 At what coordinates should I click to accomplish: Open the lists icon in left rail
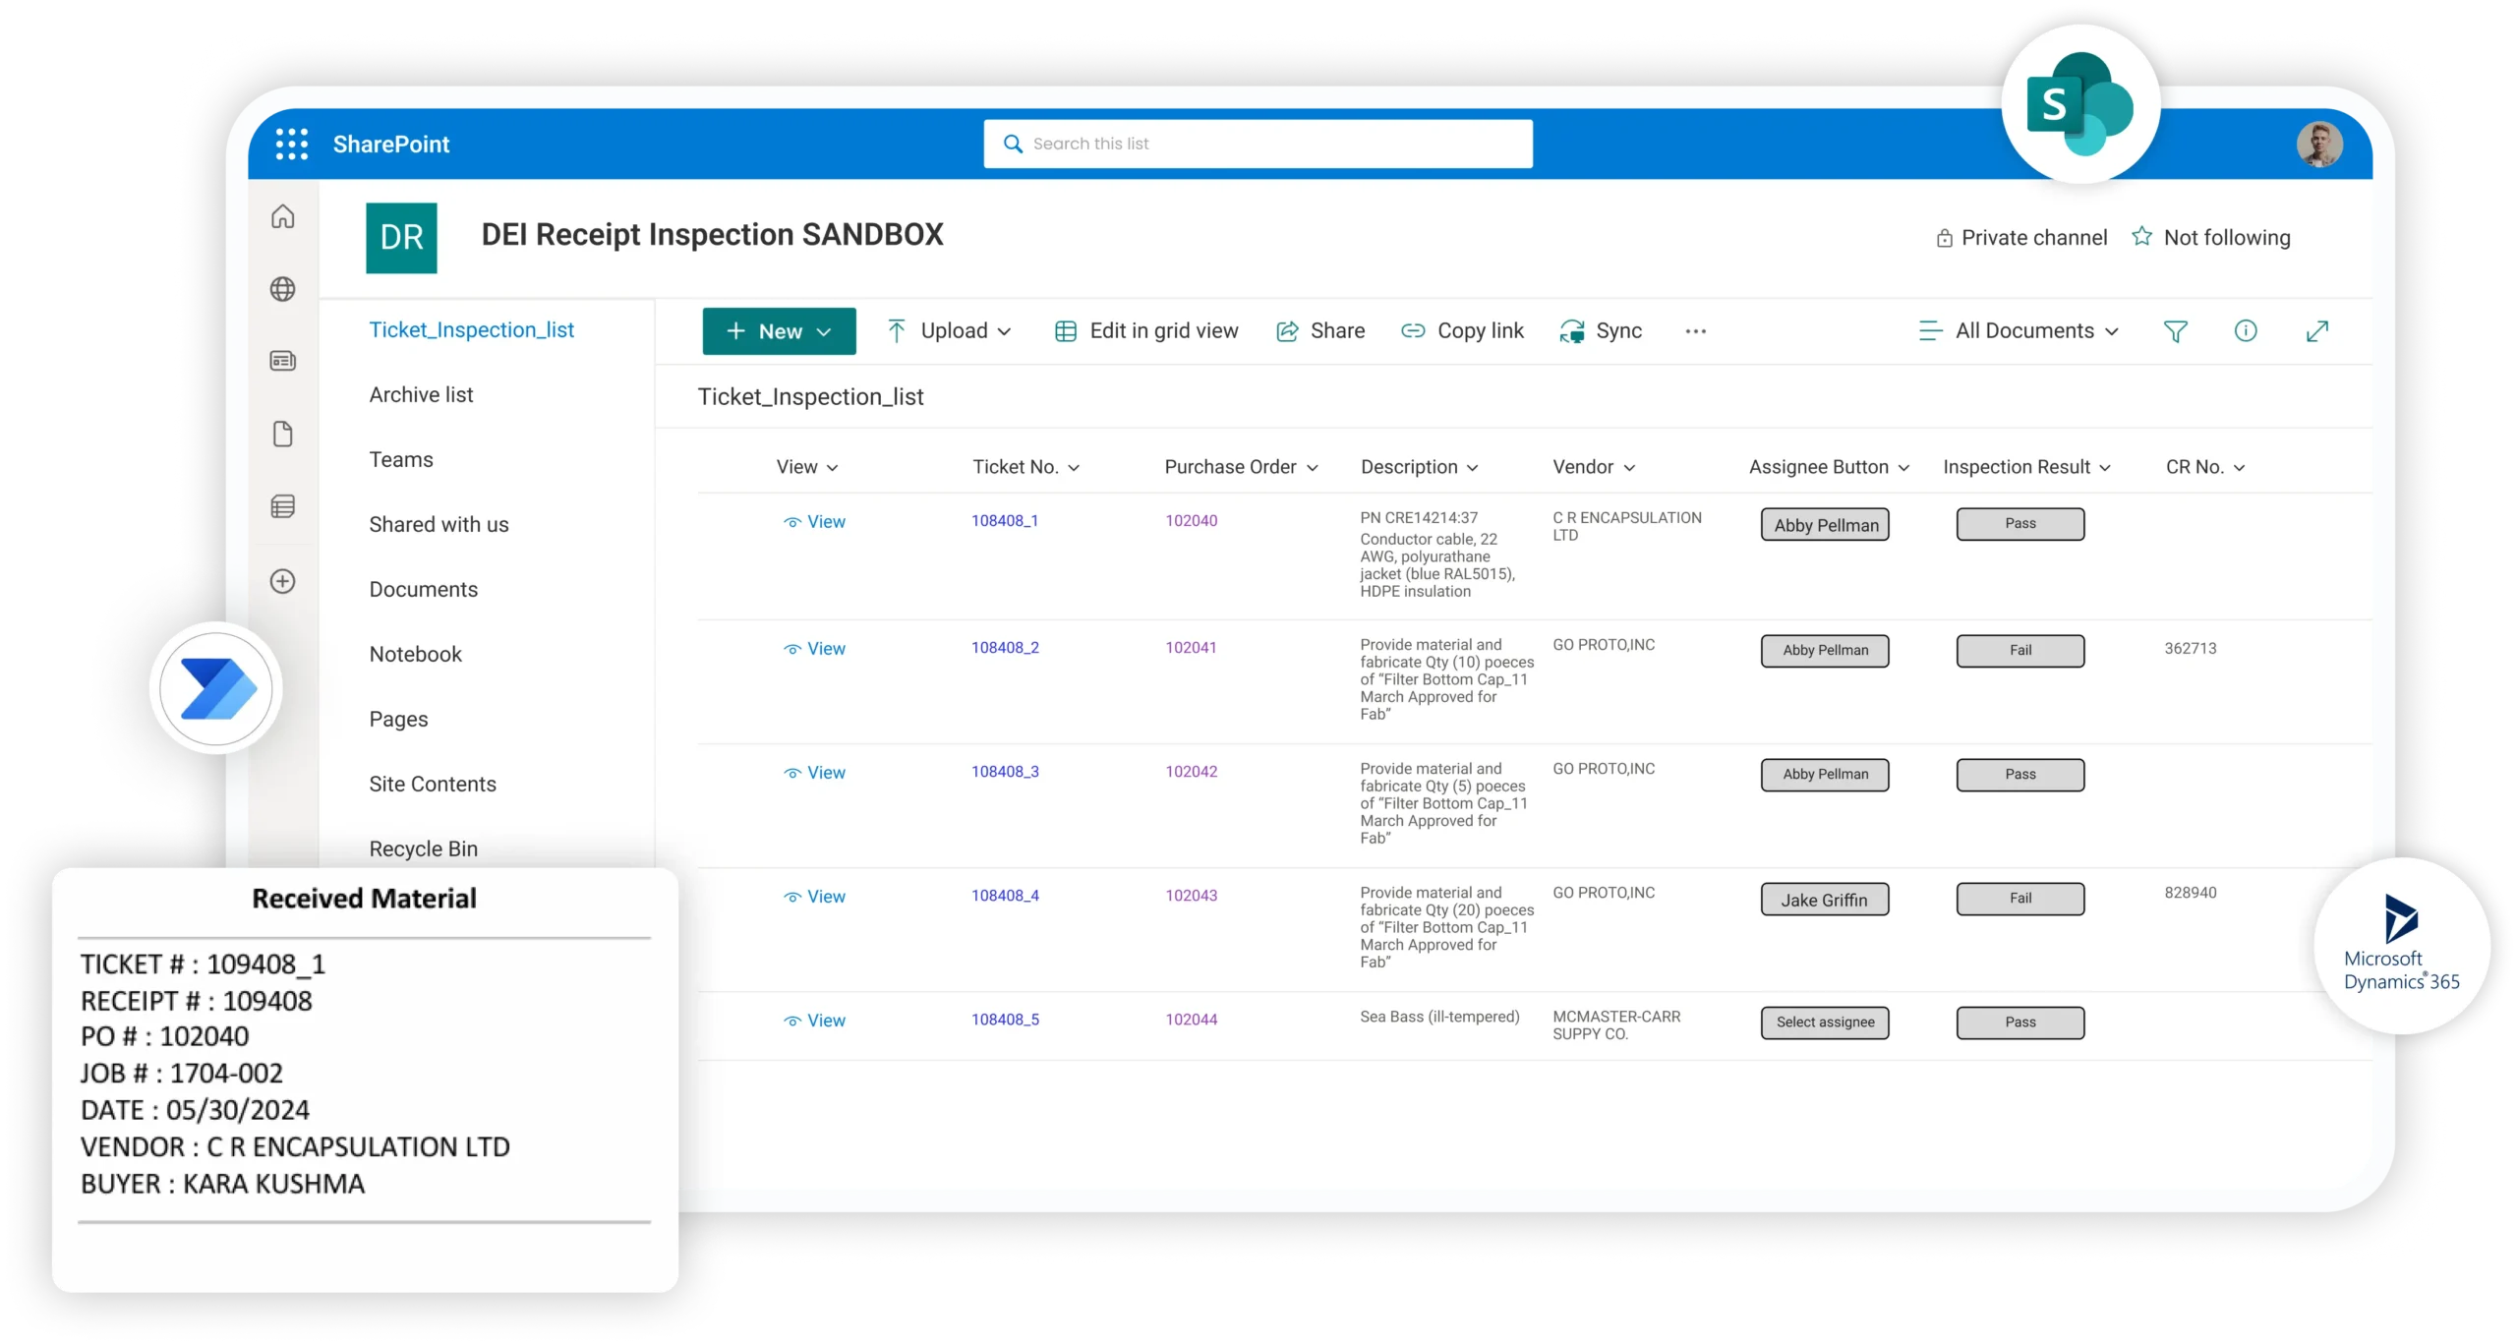(x=283, y=506)
